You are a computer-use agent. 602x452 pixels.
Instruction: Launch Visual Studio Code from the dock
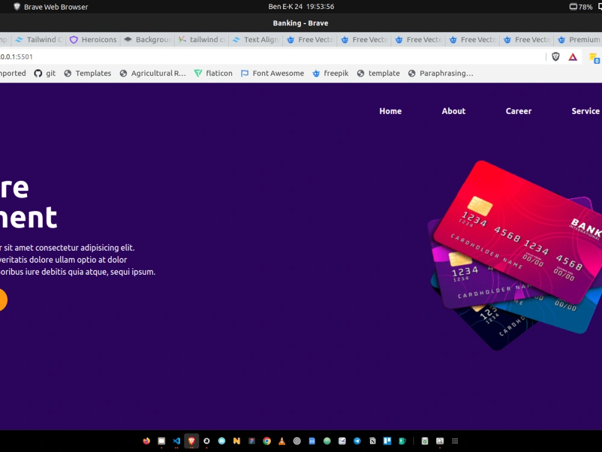click(176, 441)
